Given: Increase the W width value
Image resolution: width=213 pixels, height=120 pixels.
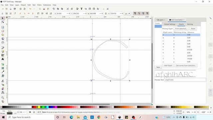Looking at the screenshot, I should (x=102, y=13).
